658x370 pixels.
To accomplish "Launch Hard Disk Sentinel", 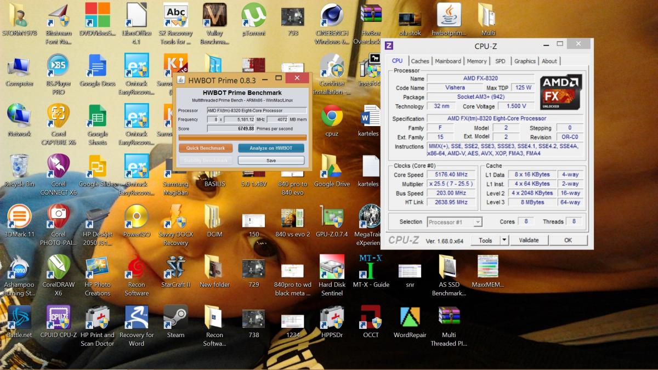I will [332, 275].
